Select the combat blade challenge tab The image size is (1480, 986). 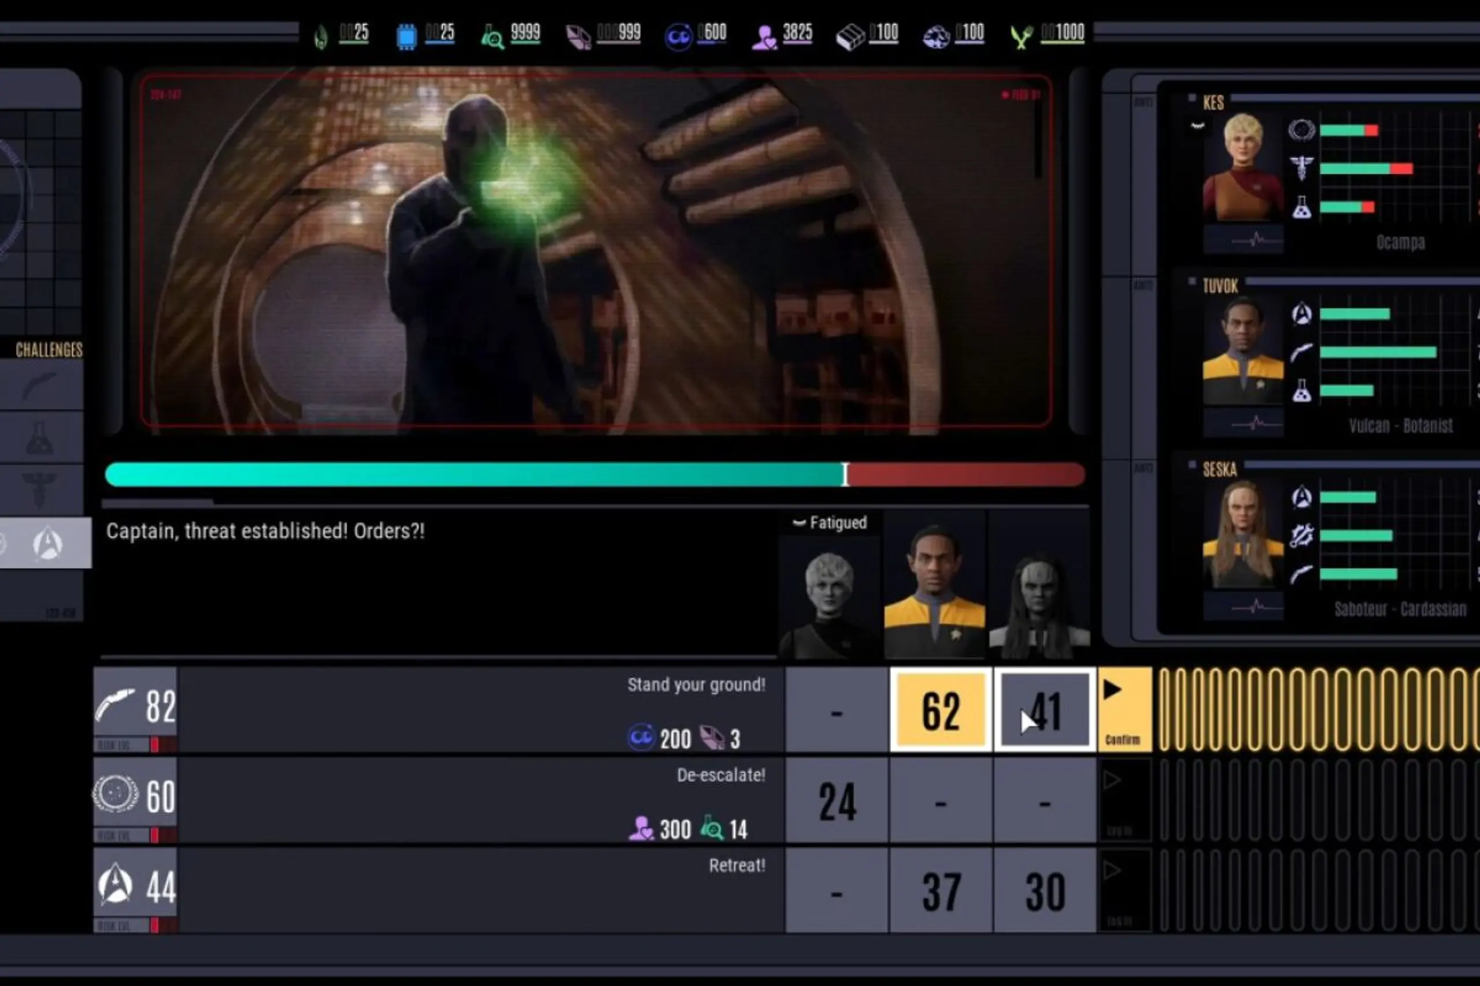point(40,385)
